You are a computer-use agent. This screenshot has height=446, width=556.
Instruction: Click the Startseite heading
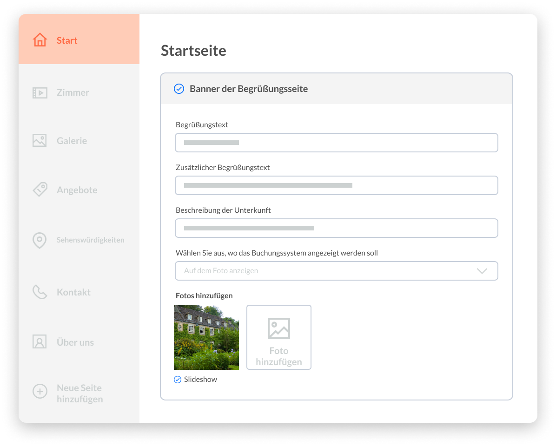coord(193,50)
